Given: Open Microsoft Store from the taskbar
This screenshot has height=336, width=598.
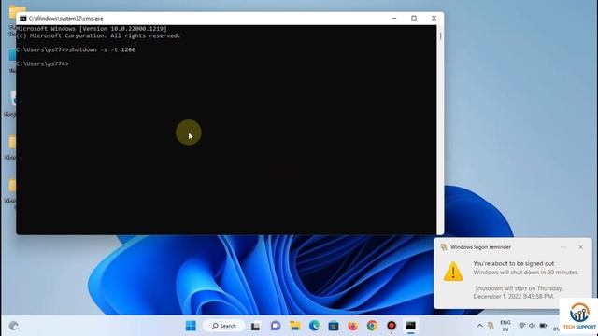Looking at the screenshot, I should coord(334,326).
